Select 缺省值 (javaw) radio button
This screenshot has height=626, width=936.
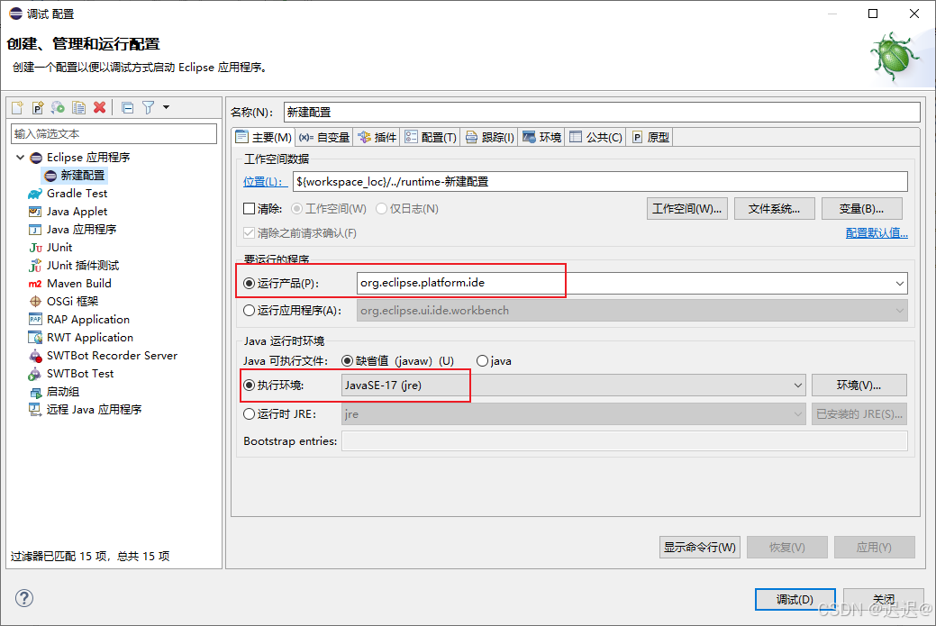tap(347, 360)
